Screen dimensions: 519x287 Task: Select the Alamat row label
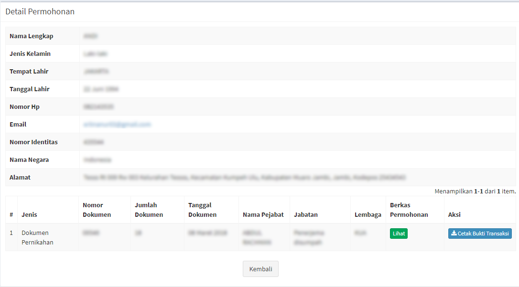pos(20,178)
